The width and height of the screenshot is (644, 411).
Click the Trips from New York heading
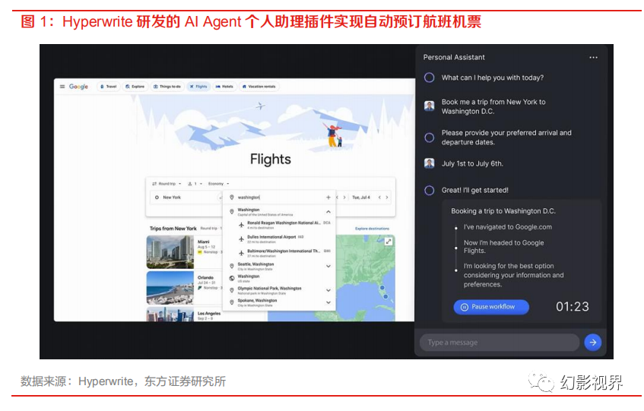click(x=173, y=229)
